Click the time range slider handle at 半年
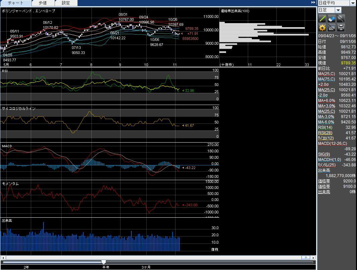The image size is (357, 270). coord(104,262)
